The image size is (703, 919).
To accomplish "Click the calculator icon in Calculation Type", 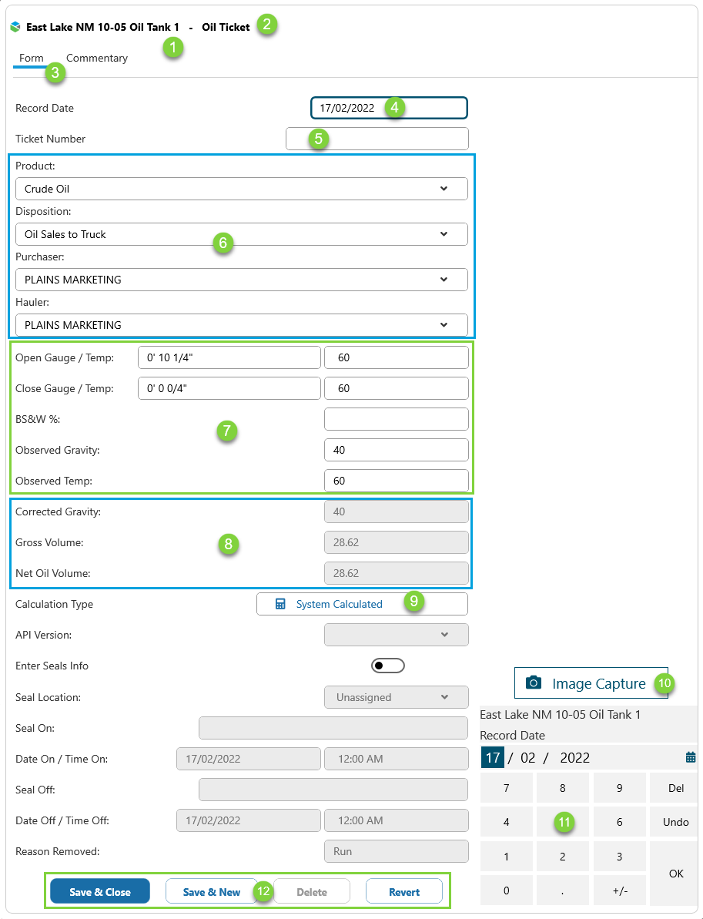I will click(281, 604).
